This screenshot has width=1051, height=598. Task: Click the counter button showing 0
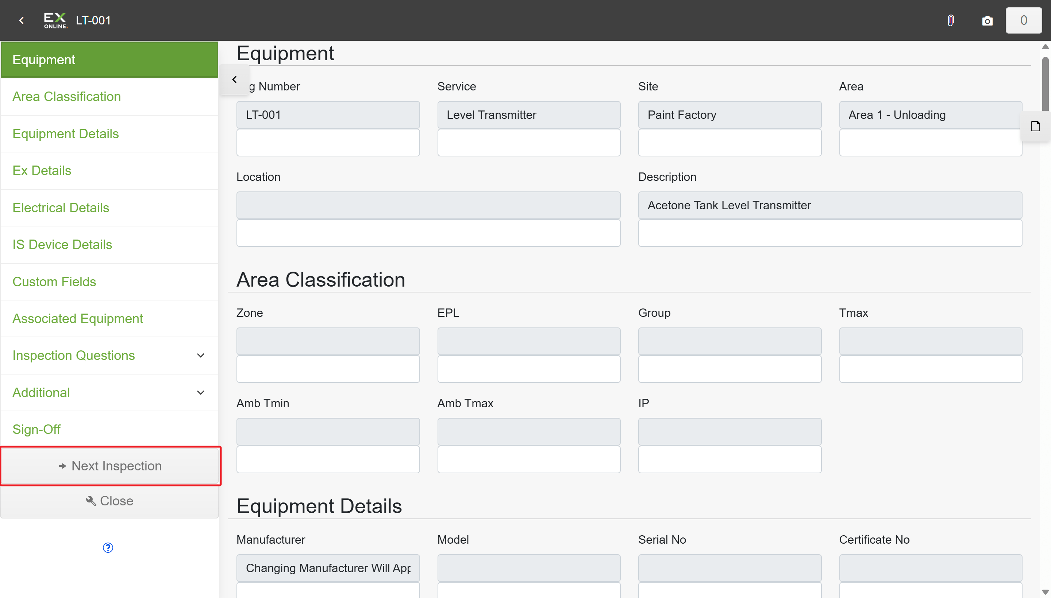point(1024,20)
